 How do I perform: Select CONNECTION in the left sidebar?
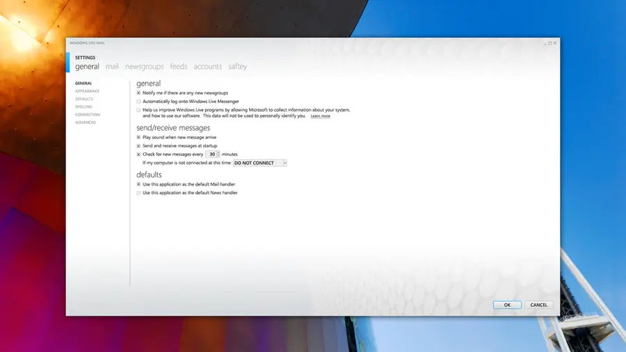[88, 115]
